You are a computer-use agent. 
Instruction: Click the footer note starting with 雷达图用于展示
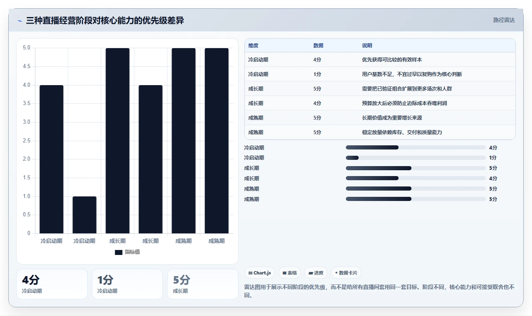(x=380, y=292)
